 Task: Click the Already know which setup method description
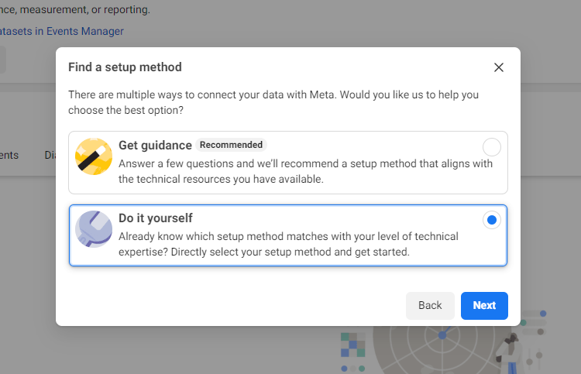click(288, 244)
